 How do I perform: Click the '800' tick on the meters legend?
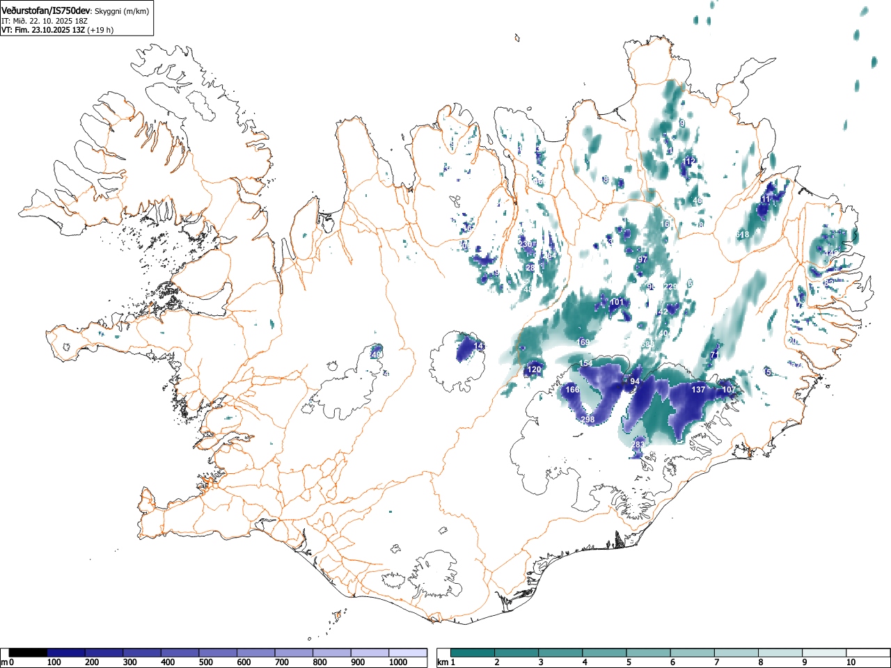[x=320, y=662]
